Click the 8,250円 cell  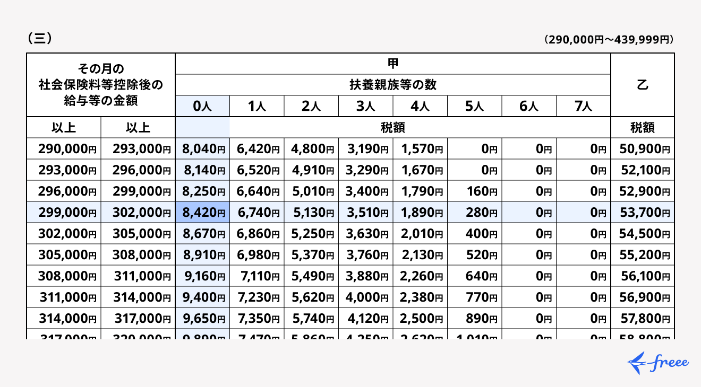coord(202,191)
